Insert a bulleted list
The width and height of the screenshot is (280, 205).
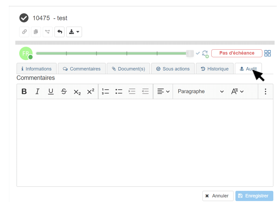[119, 92]
